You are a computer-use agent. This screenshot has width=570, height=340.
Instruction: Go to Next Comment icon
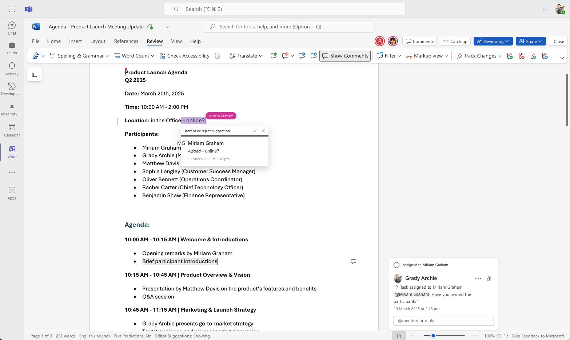tap(314, 56)
